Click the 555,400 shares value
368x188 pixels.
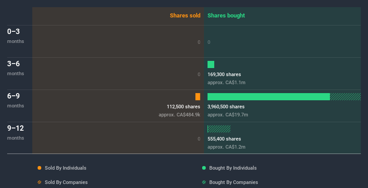click(x=224, y=139)
